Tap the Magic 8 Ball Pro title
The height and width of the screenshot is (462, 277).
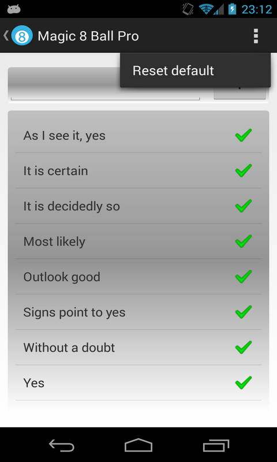pyautogui.click(x=88, y=36)
